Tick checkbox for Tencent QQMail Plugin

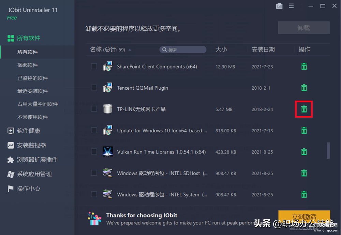(x=94, y=87)
